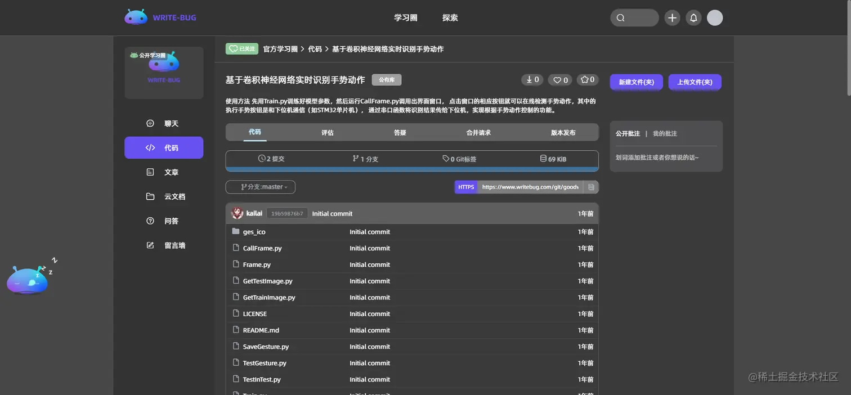
Task: Open 问答 in the sidebar
Action: click(x=164, y=221)
